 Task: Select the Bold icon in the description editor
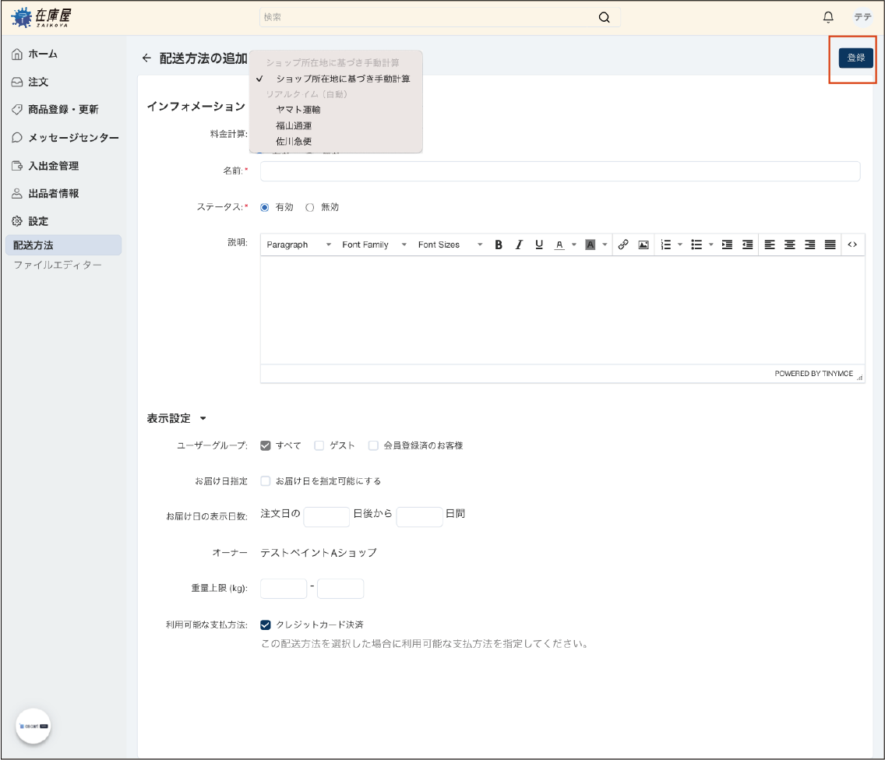[499, 244]
